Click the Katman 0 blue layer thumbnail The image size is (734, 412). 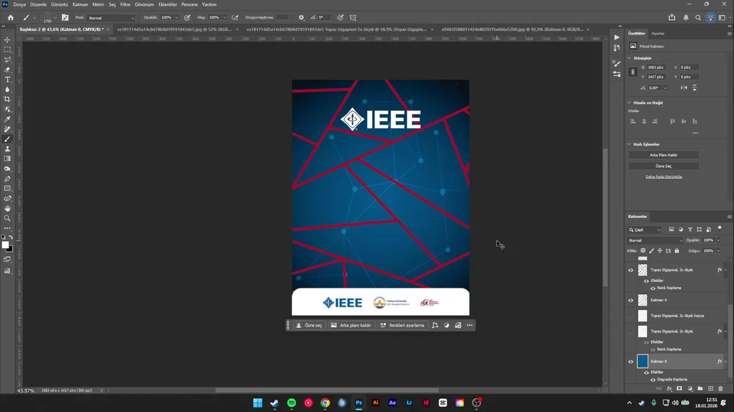[x=642, y=362]
